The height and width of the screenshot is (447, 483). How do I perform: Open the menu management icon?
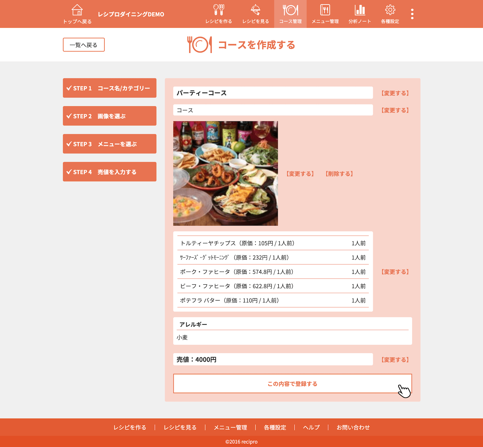click(325, 11)
